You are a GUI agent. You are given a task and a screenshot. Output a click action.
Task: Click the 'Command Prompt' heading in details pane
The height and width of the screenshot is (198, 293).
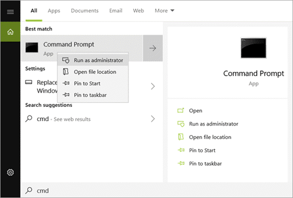[x=253, y=73]
